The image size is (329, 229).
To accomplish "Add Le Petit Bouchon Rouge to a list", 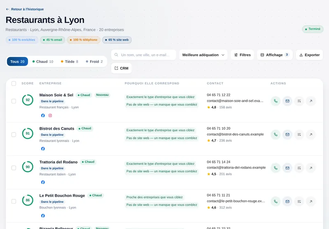I will (299, 202).
